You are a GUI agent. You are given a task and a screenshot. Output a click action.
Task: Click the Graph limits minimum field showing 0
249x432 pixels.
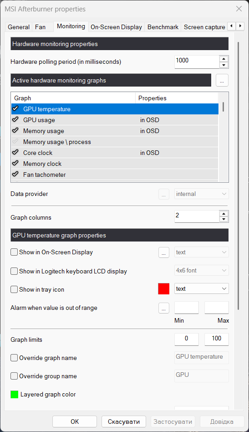coord(187,339)
